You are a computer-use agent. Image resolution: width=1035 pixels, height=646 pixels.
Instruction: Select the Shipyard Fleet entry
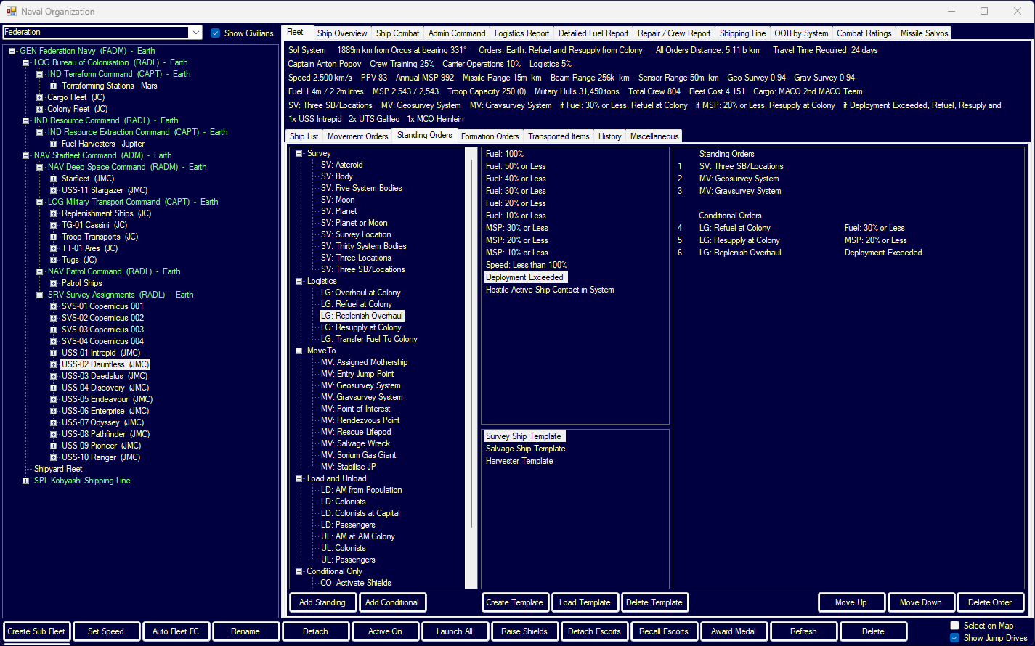[58, 469]
